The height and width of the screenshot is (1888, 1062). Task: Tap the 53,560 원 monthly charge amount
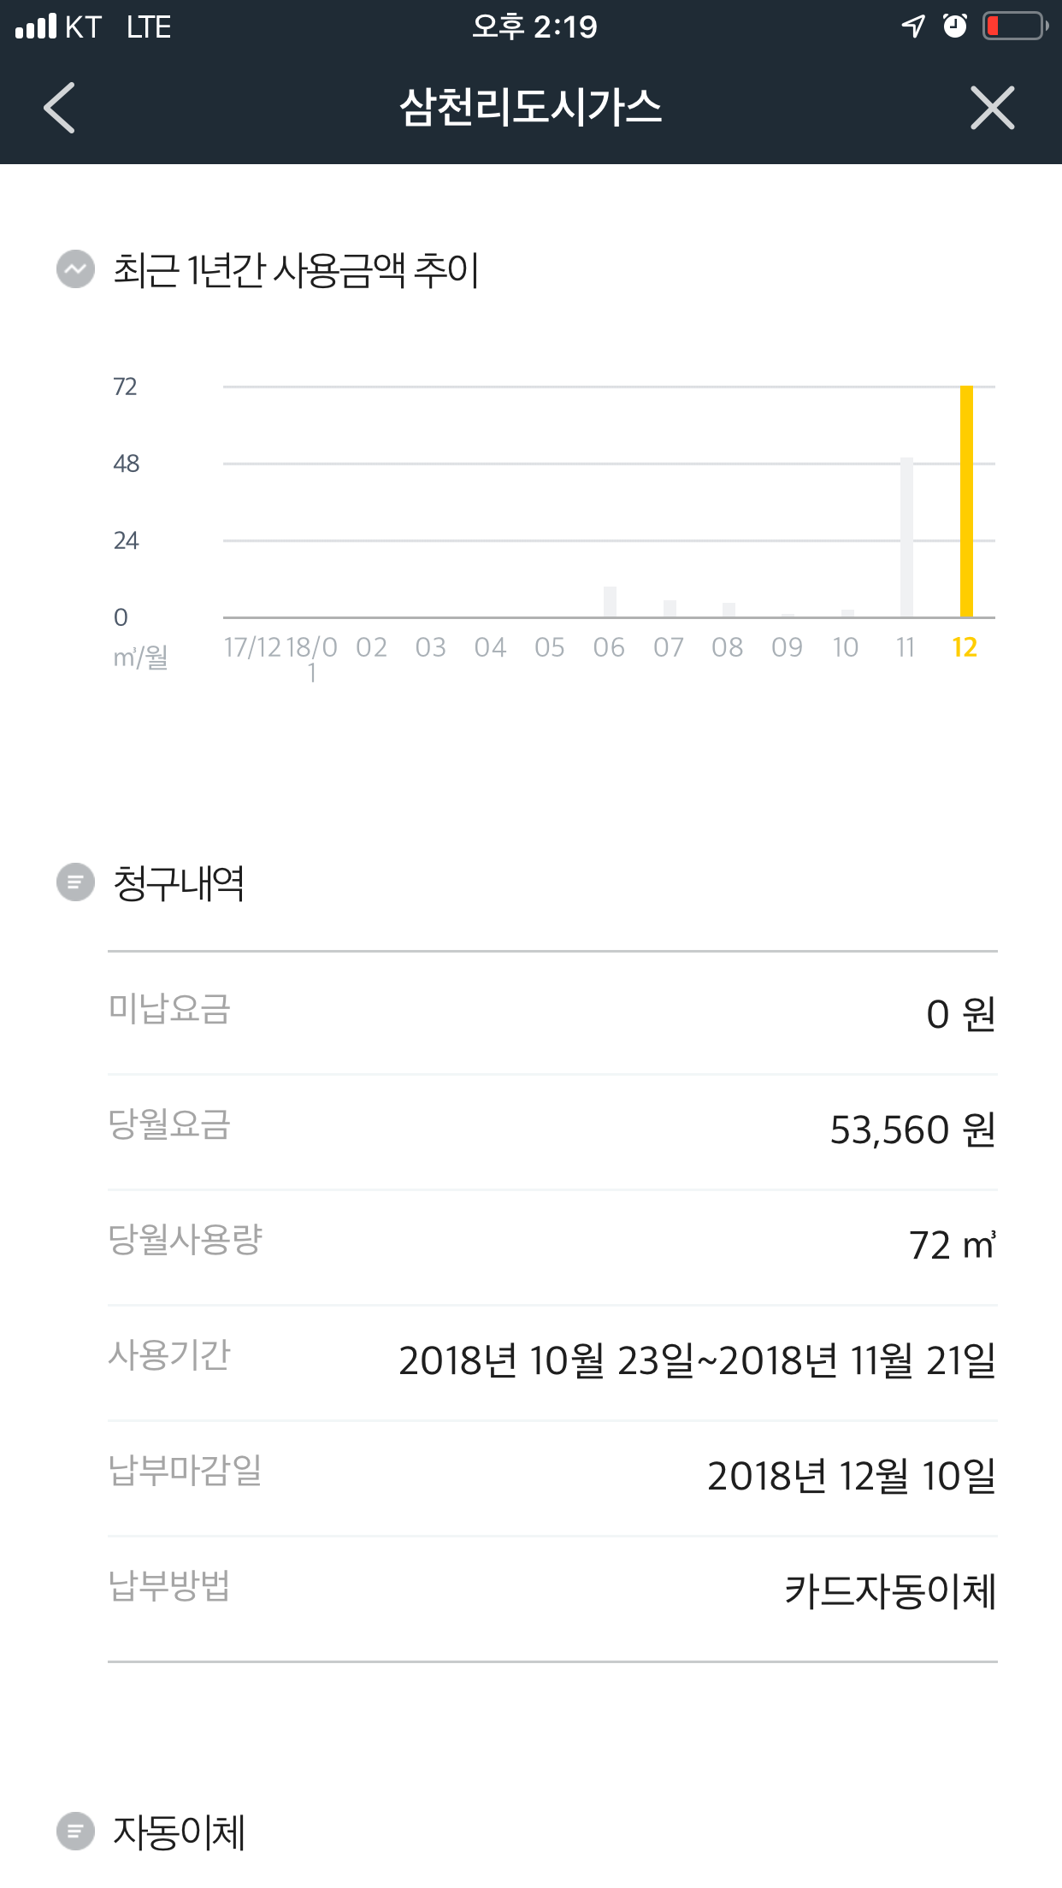pos(912,1130)
